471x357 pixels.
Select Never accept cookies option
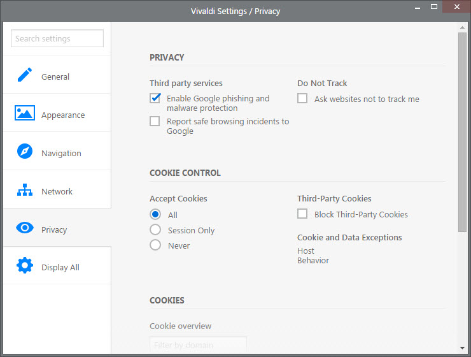(155, 245)
